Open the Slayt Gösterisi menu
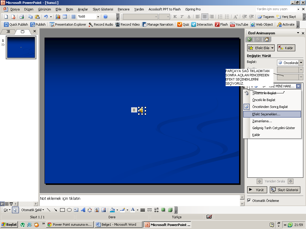This screenshot has height=229, width=306. tap(103, 9)
